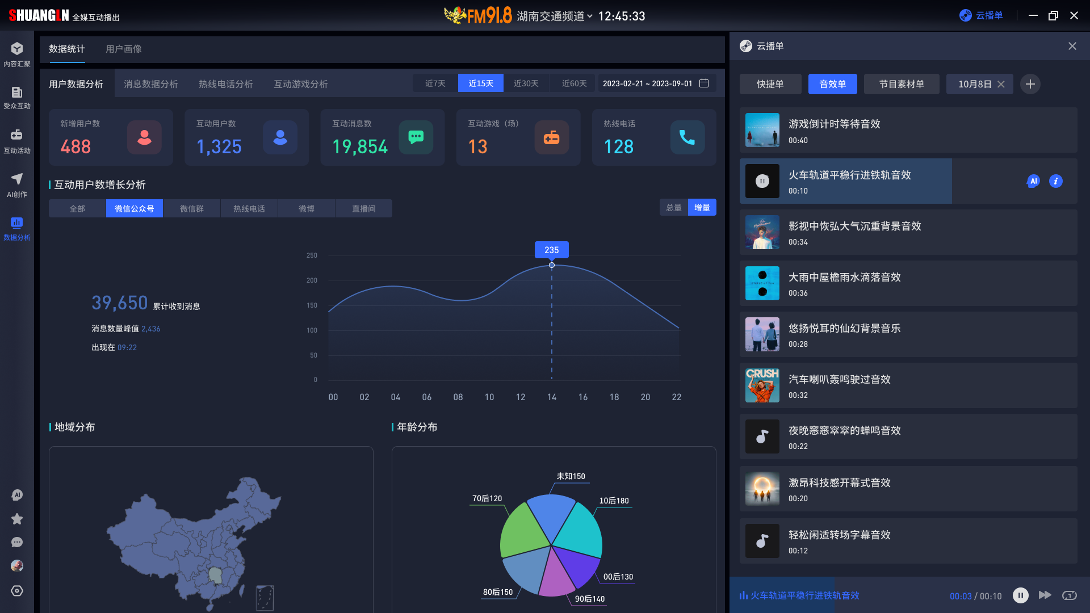Switch chart to 增量 mode
Screen dimensions: 1090x613
point(702,208)
